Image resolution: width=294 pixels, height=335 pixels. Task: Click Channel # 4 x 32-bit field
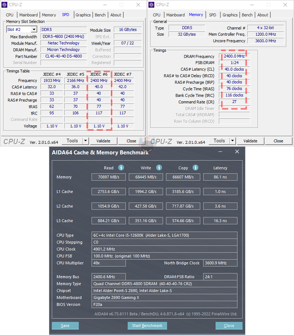pyautogui.click(x=266, y=28)
